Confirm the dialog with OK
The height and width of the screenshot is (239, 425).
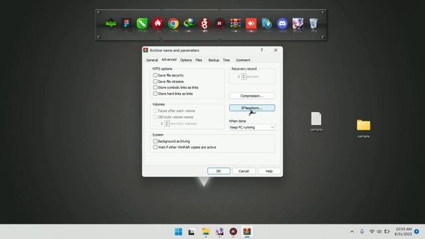coord(218,171)
